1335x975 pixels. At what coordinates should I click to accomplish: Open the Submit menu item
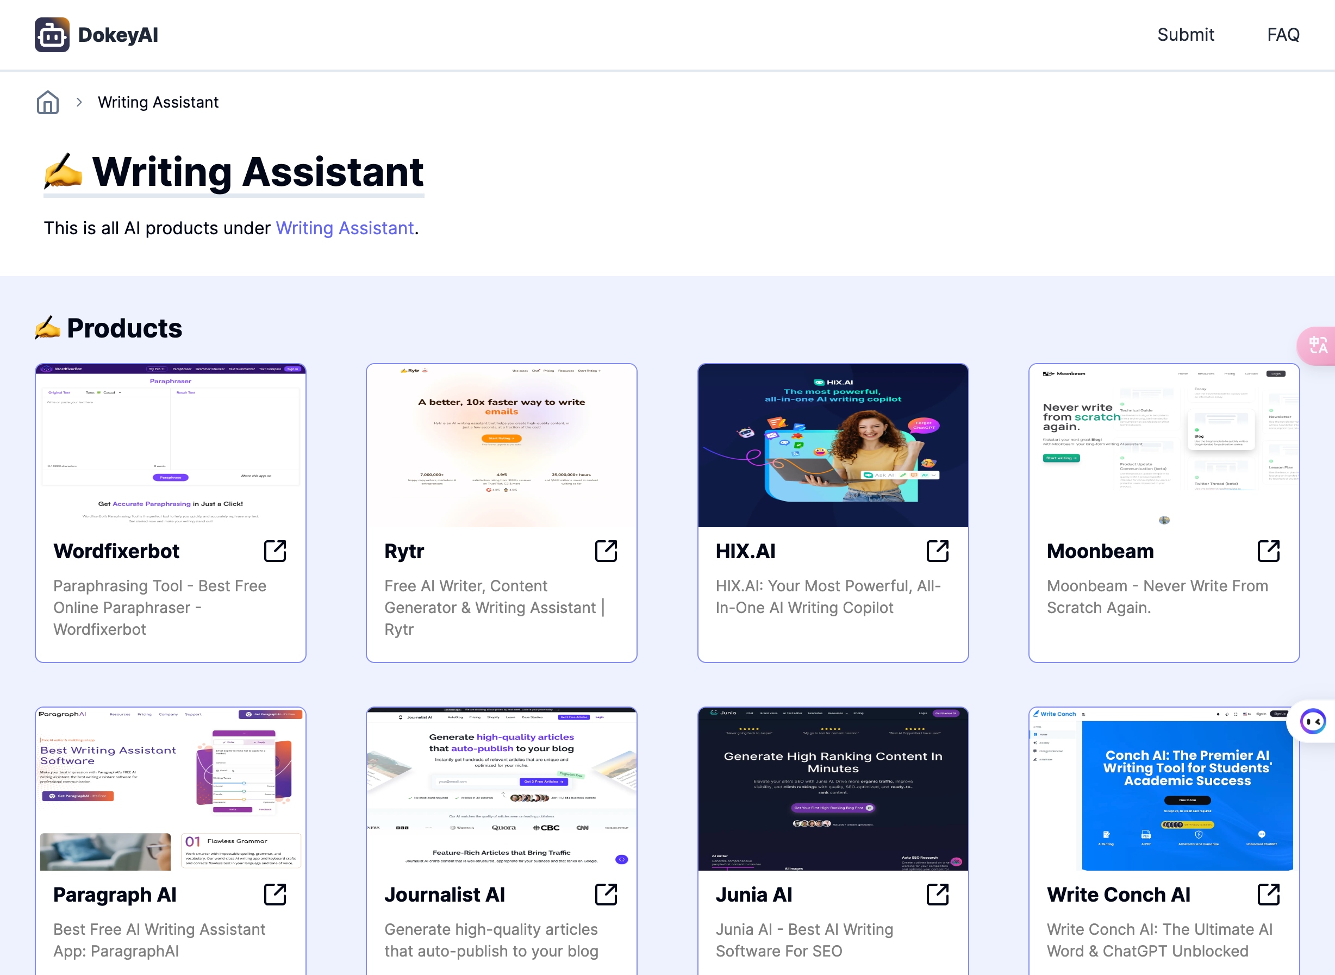click(x=1185, y=35)
